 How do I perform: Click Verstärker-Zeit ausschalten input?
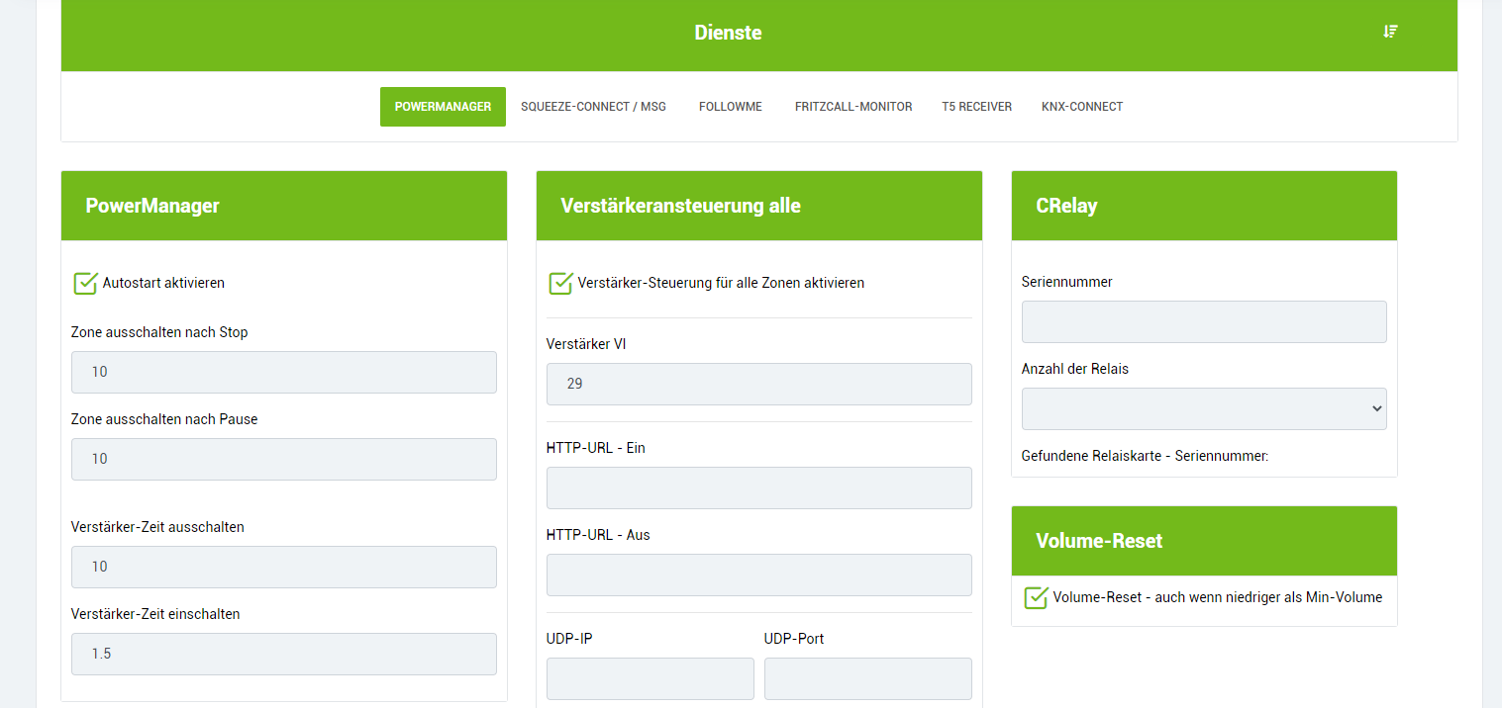pyautogui.click(x=283, y=567)
